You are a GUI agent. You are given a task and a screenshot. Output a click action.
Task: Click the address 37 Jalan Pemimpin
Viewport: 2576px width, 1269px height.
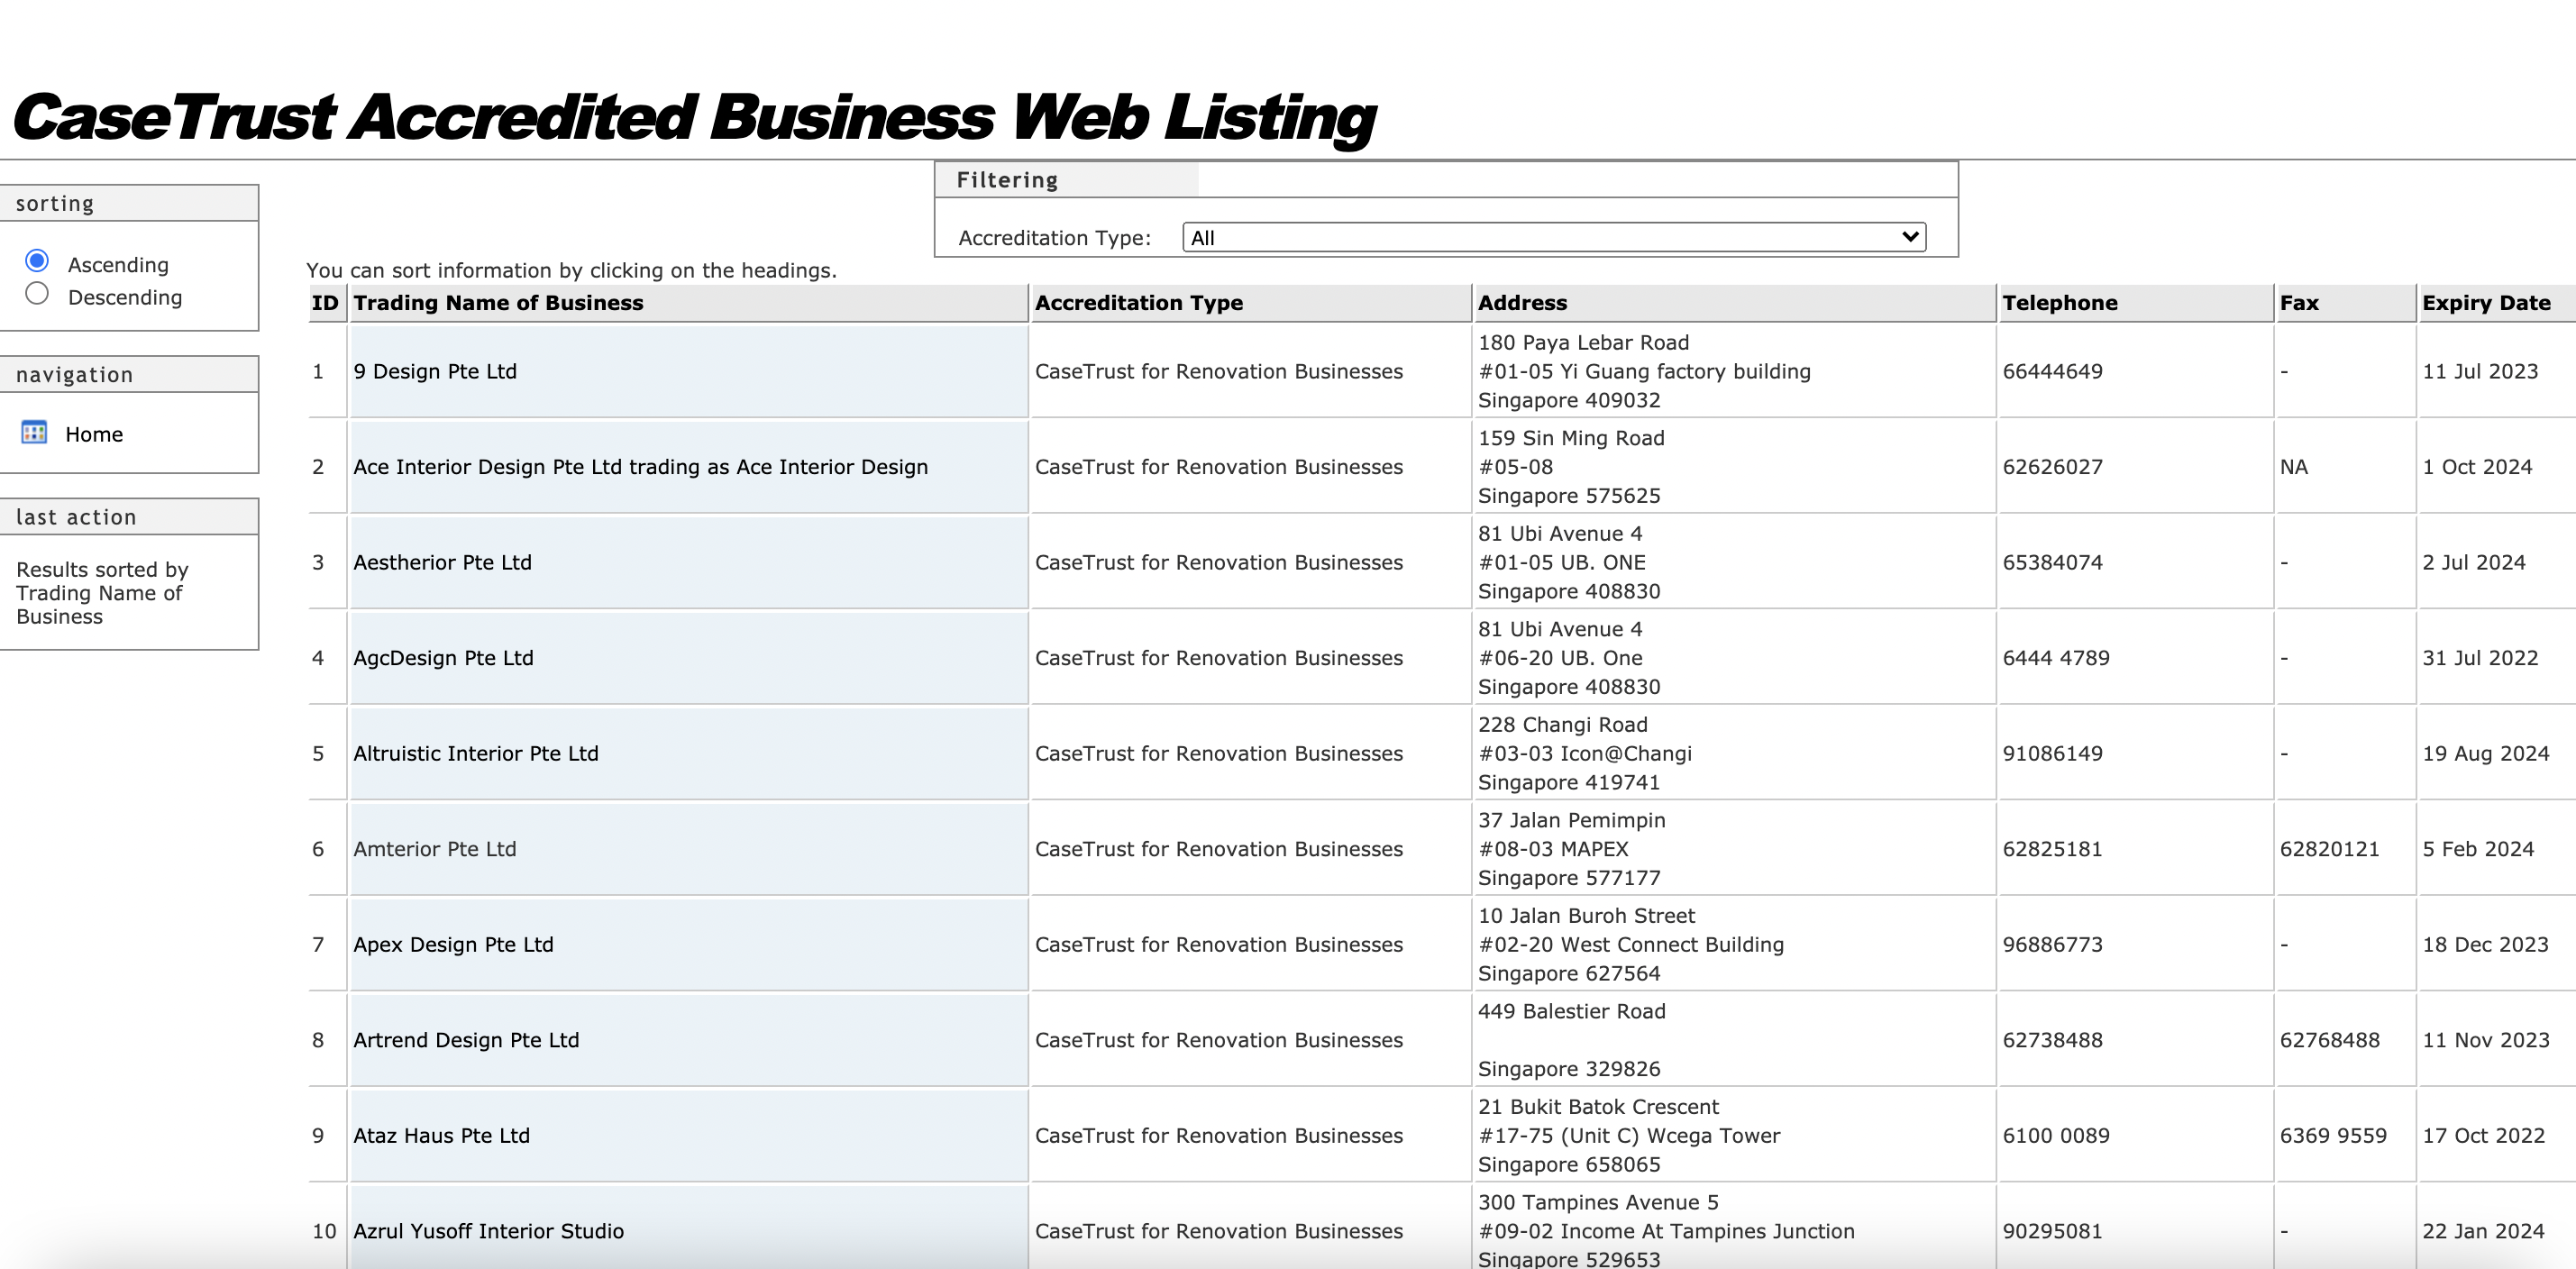coord(1571,820)
